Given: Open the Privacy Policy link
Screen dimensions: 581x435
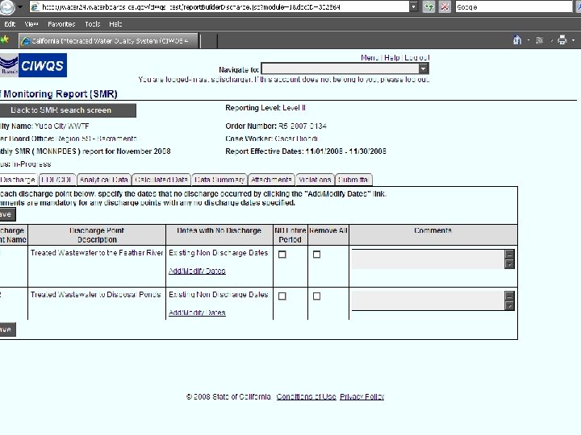Looking at the screenshot, I should pos(362,396).
